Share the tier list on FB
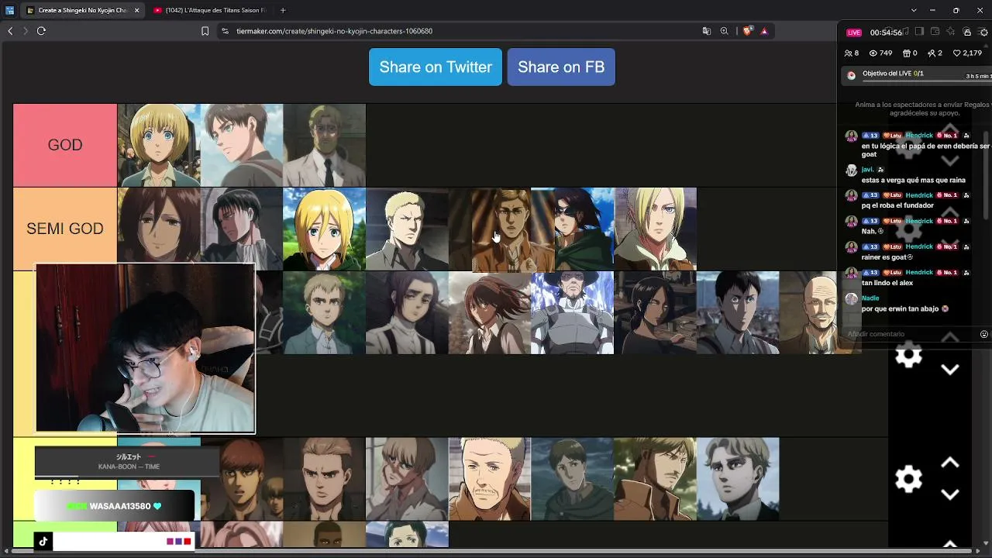Screen dimensions: 992x558 pyautogui.click(x=561, y=67)
